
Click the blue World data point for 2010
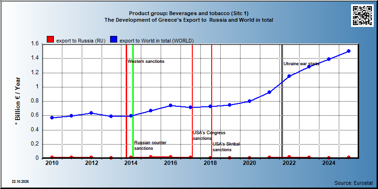pyautogui.click(x=52, y=118)
